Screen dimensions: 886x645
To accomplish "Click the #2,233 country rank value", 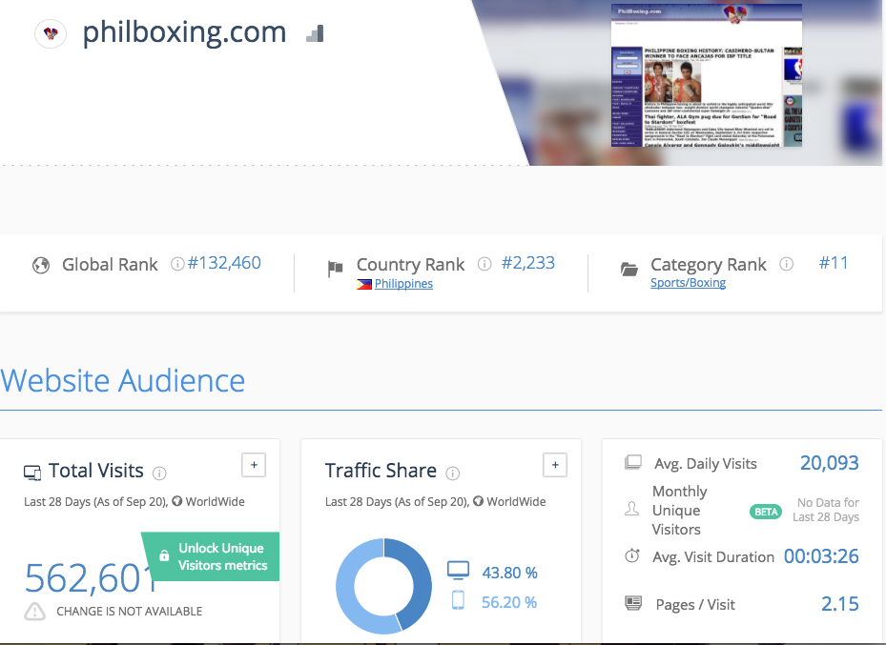I will point(528,263).
